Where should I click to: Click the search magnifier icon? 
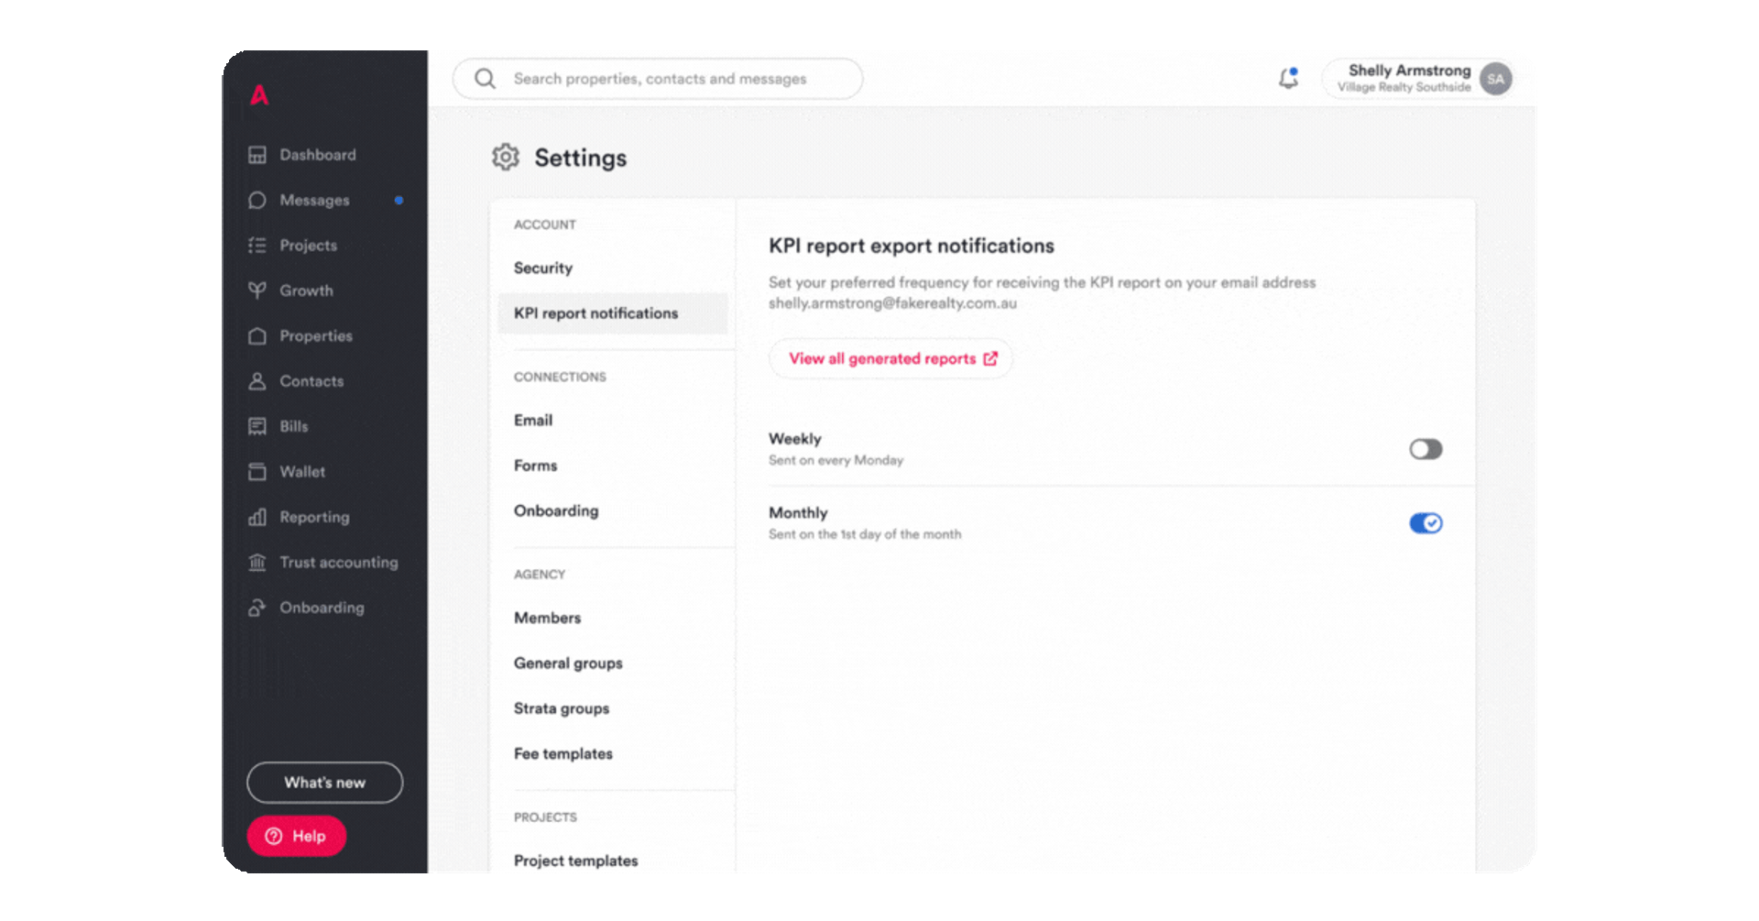pos(486,79)
